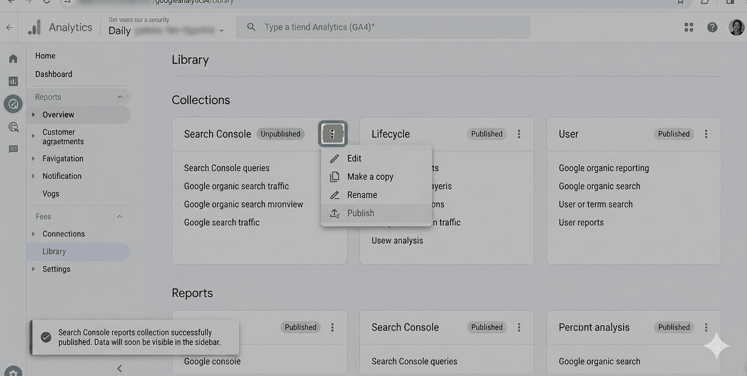Collapse the Reports section

point(120,97)
